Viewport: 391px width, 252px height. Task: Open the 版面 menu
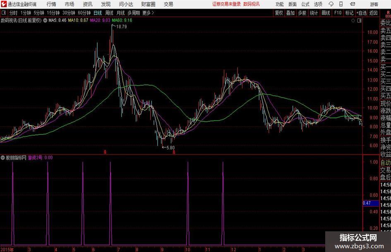292,4
